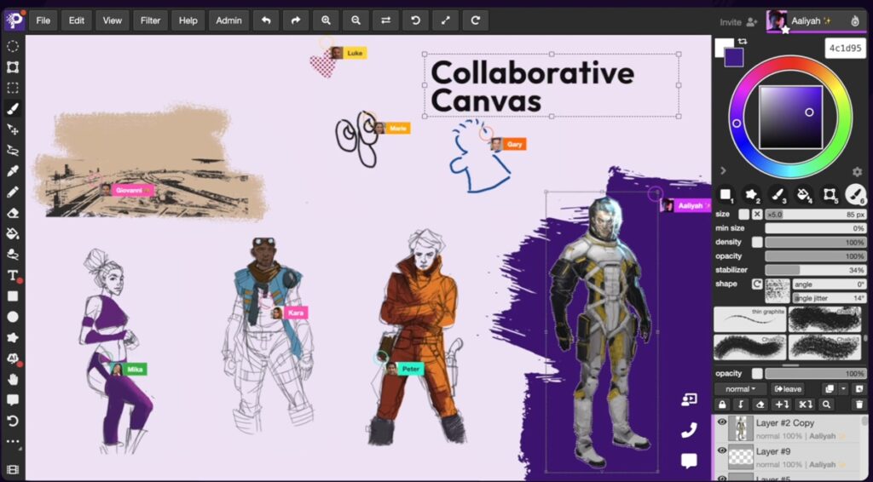Open the Help menu

coord(188,20)
